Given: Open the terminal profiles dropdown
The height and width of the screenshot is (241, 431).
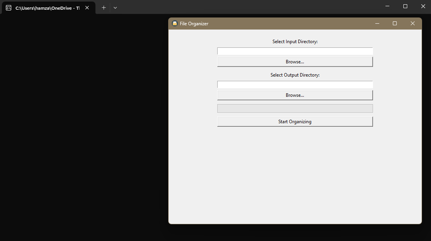Looking at the screenshot, I should coord(115,8).
